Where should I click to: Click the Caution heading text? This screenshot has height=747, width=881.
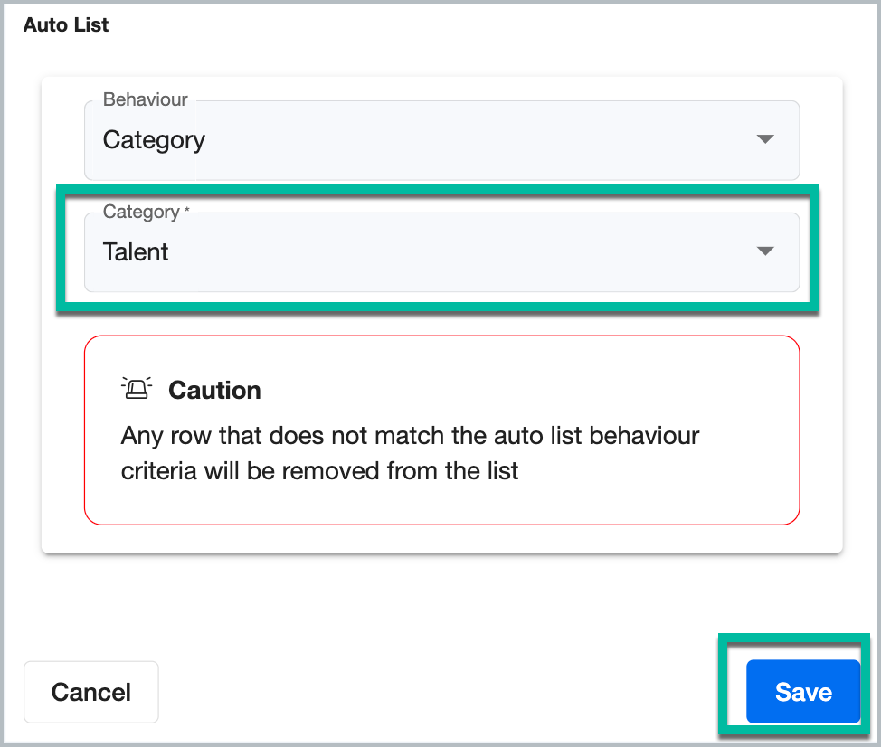coord(214,390)
